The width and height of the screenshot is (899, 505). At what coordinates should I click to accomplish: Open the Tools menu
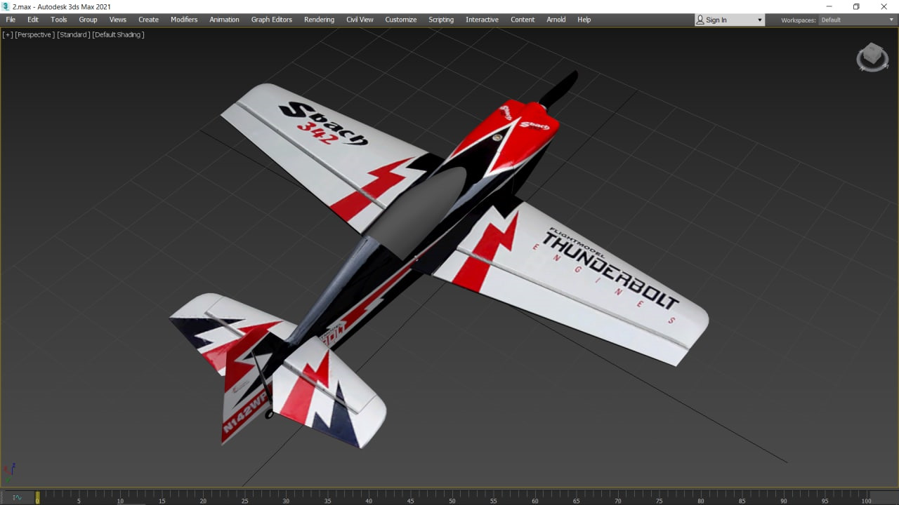click(x=59, y=20)
